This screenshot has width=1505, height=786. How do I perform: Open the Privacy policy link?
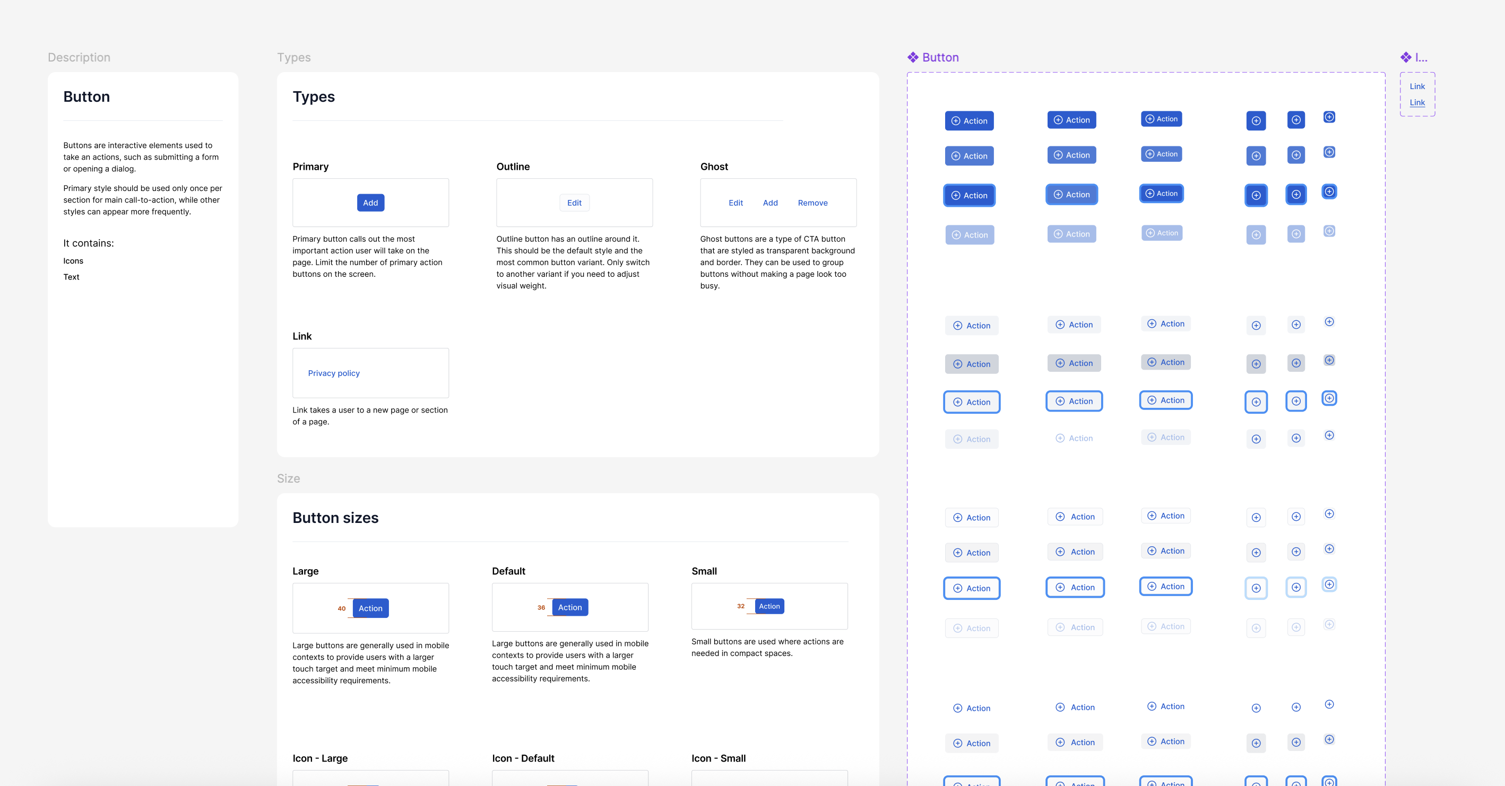click(334, 373)
